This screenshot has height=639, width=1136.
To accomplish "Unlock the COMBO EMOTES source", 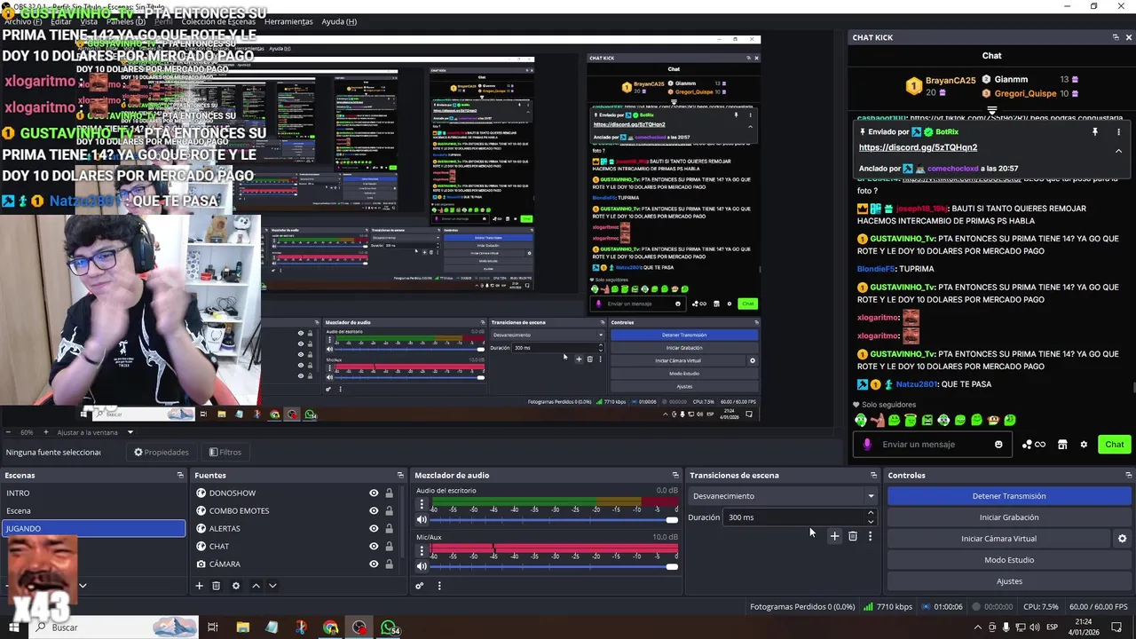I will (x=389, y=511).
